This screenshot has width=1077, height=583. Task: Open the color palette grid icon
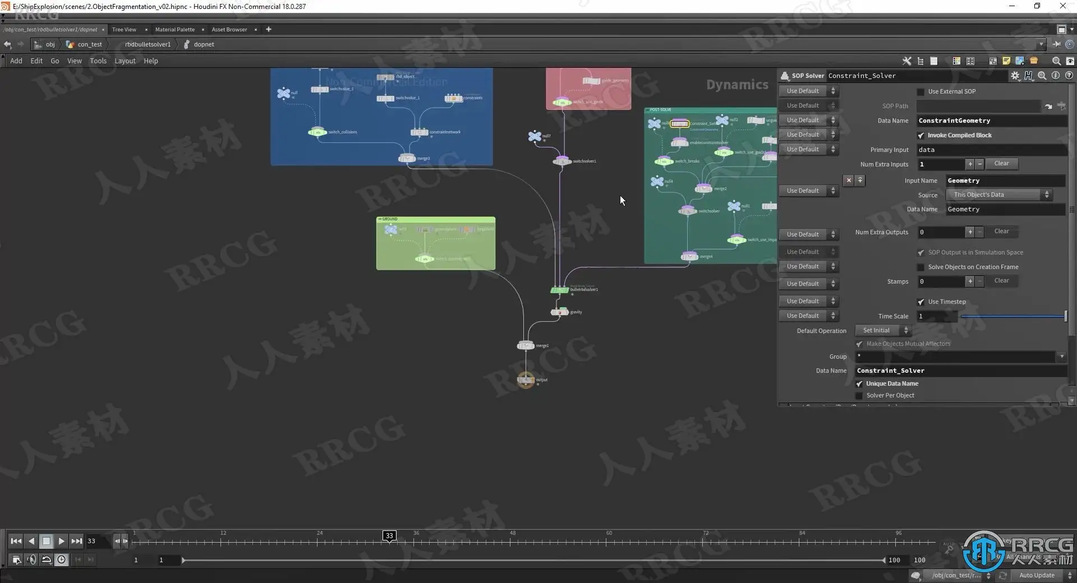(956, 61)
